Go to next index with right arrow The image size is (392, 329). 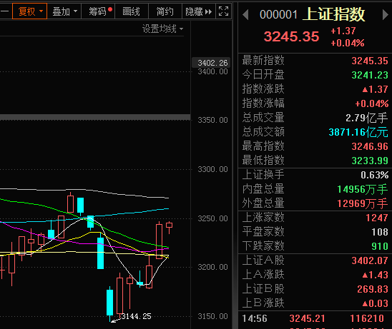tap(386, 15)
